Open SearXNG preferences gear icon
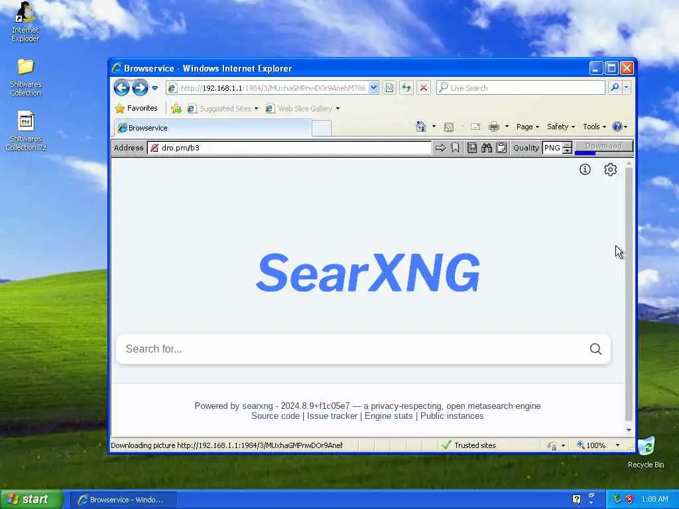 coord(610,170)
